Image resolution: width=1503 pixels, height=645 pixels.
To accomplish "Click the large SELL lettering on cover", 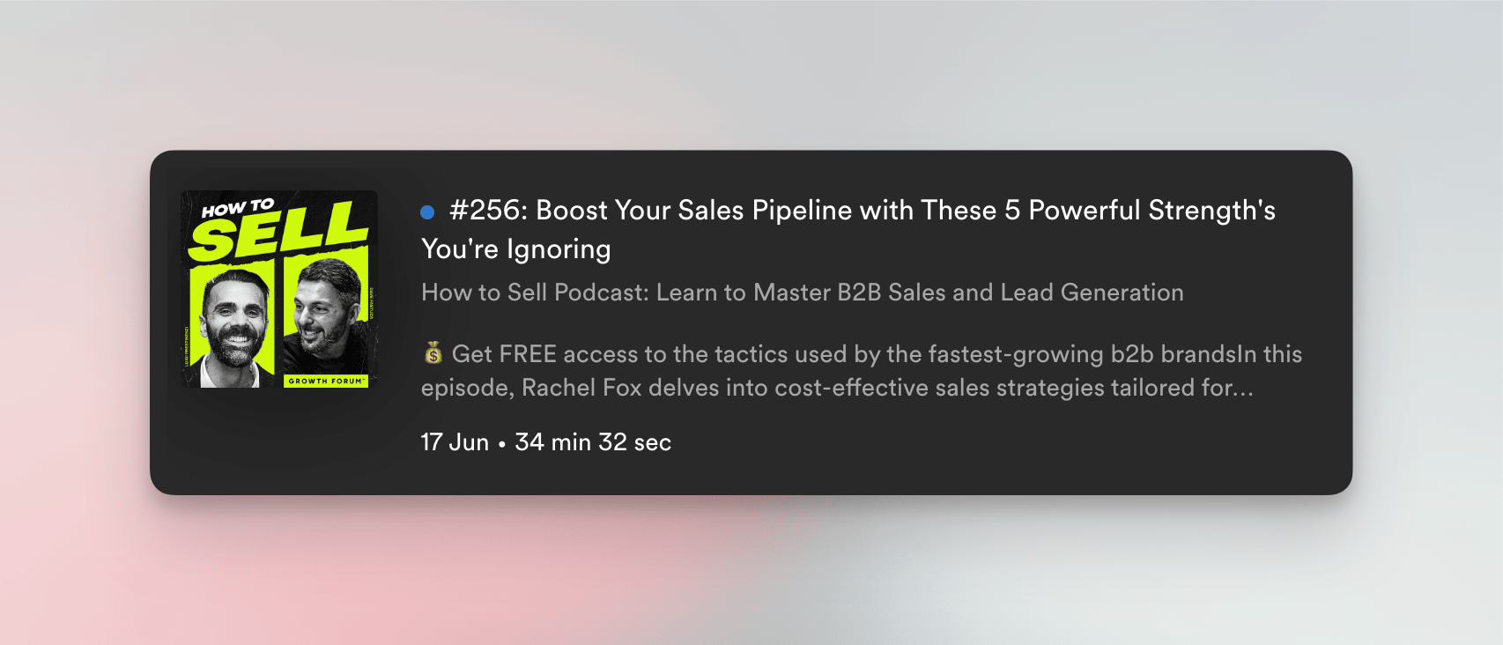I will point(278,232).
